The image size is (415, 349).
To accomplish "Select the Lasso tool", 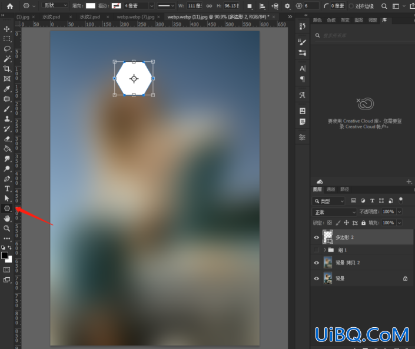I will (7, 49).
